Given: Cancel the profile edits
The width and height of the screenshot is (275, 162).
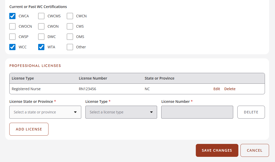Looking at the screenshot, I should [255, 150].
